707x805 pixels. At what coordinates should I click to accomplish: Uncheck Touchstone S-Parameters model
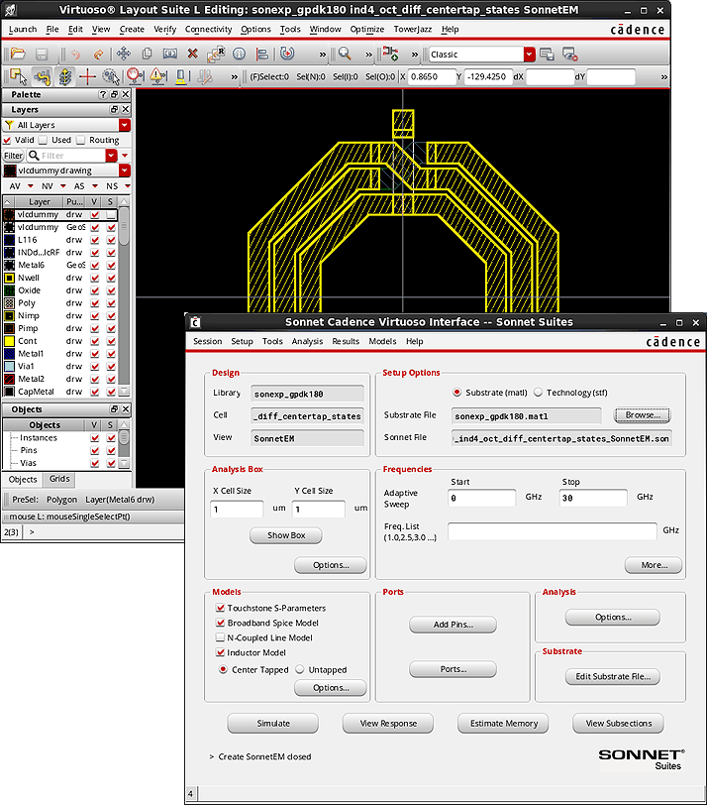click(x=221, y=608)
